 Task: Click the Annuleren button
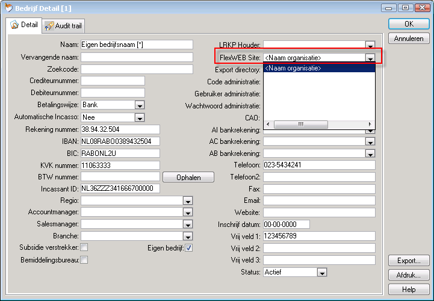pyautogui.click(x=409, y=39)
